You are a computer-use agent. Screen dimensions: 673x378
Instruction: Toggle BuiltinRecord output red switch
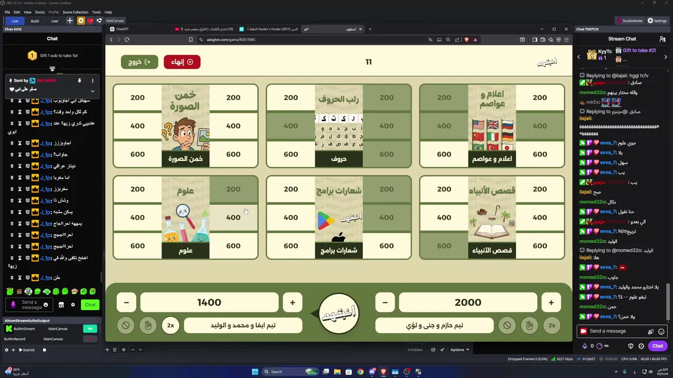point(90,339)
